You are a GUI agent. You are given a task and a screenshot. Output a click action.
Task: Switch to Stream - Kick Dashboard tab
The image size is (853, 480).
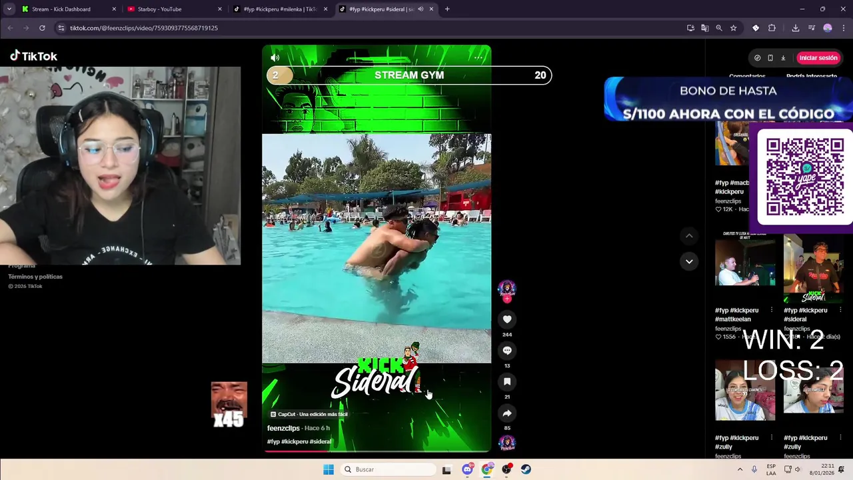pyautogui.click(x=61, y=9)
